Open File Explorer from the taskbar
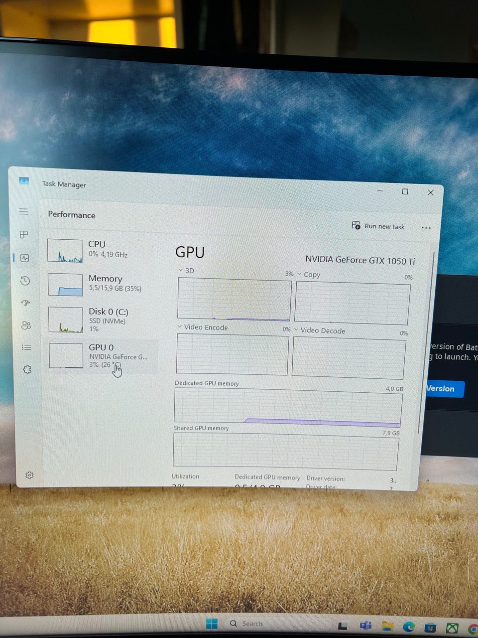Screen dimensions: 478x638 pos(387,627)
